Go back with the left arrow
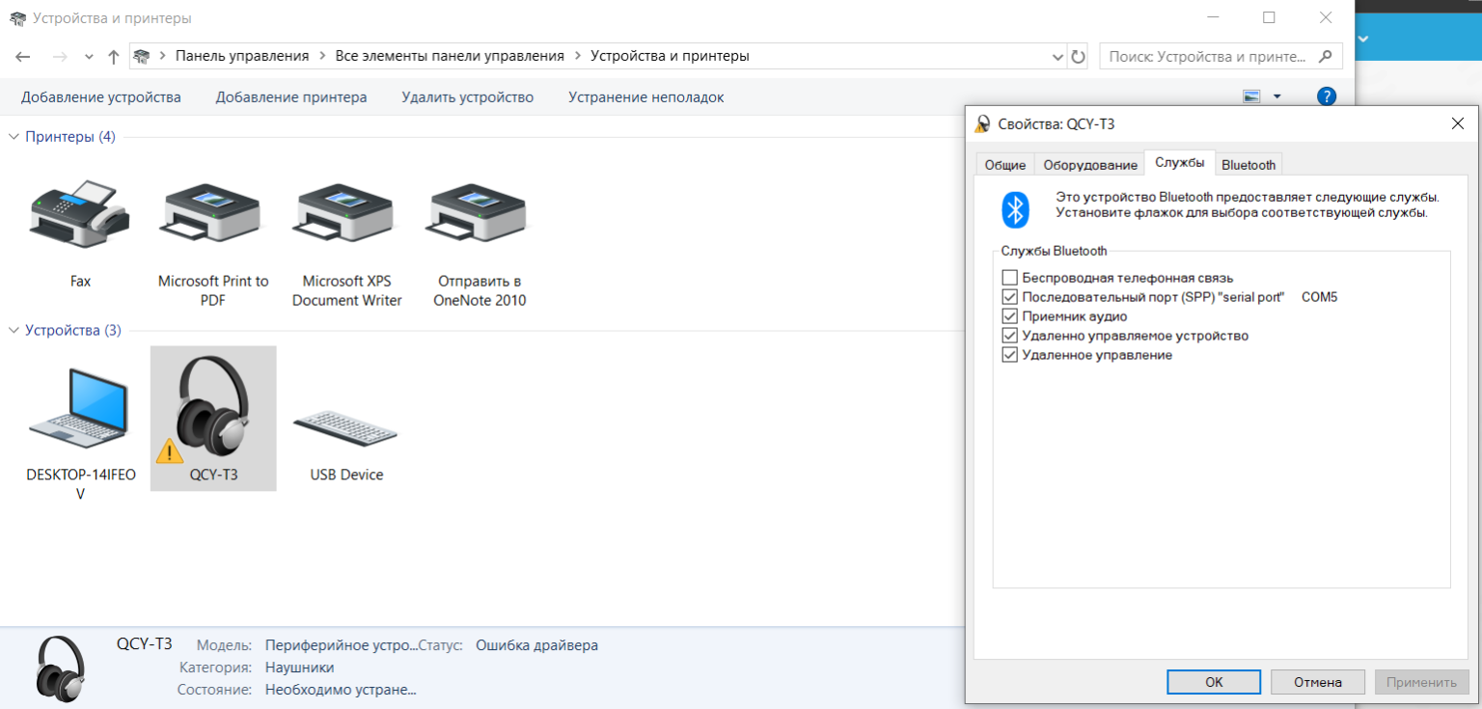1482x709 pixels. pos(23,56)
